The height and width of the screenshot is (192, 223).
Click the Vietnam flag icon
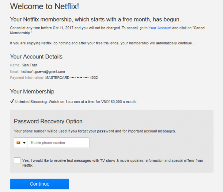coord(18,143)
